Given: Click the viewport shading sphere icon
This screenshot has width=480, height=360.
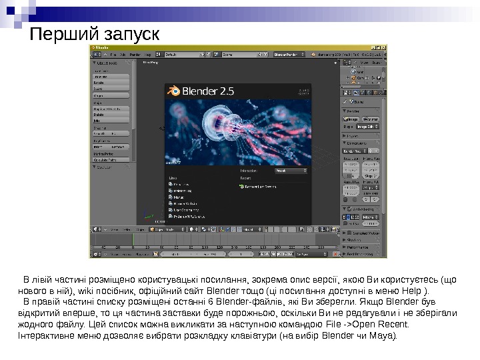Looking at the screenshot, I should (193, 229).
